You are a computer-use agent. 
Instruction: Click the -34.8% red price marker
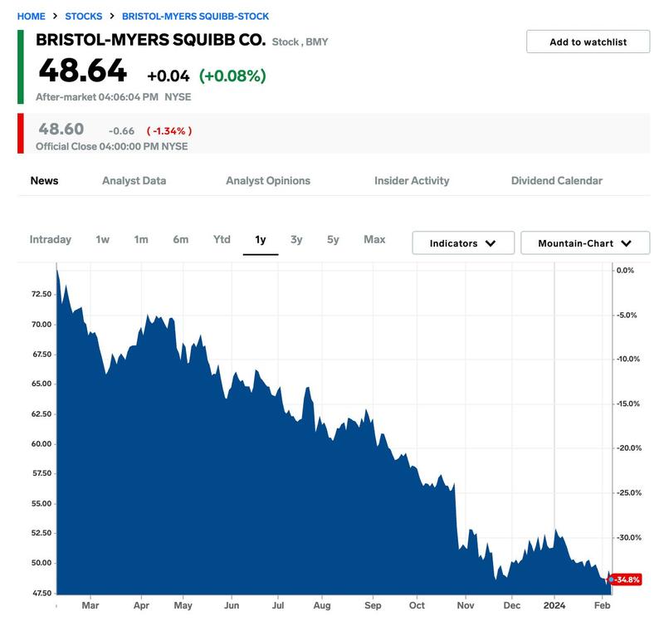[627, 579]
